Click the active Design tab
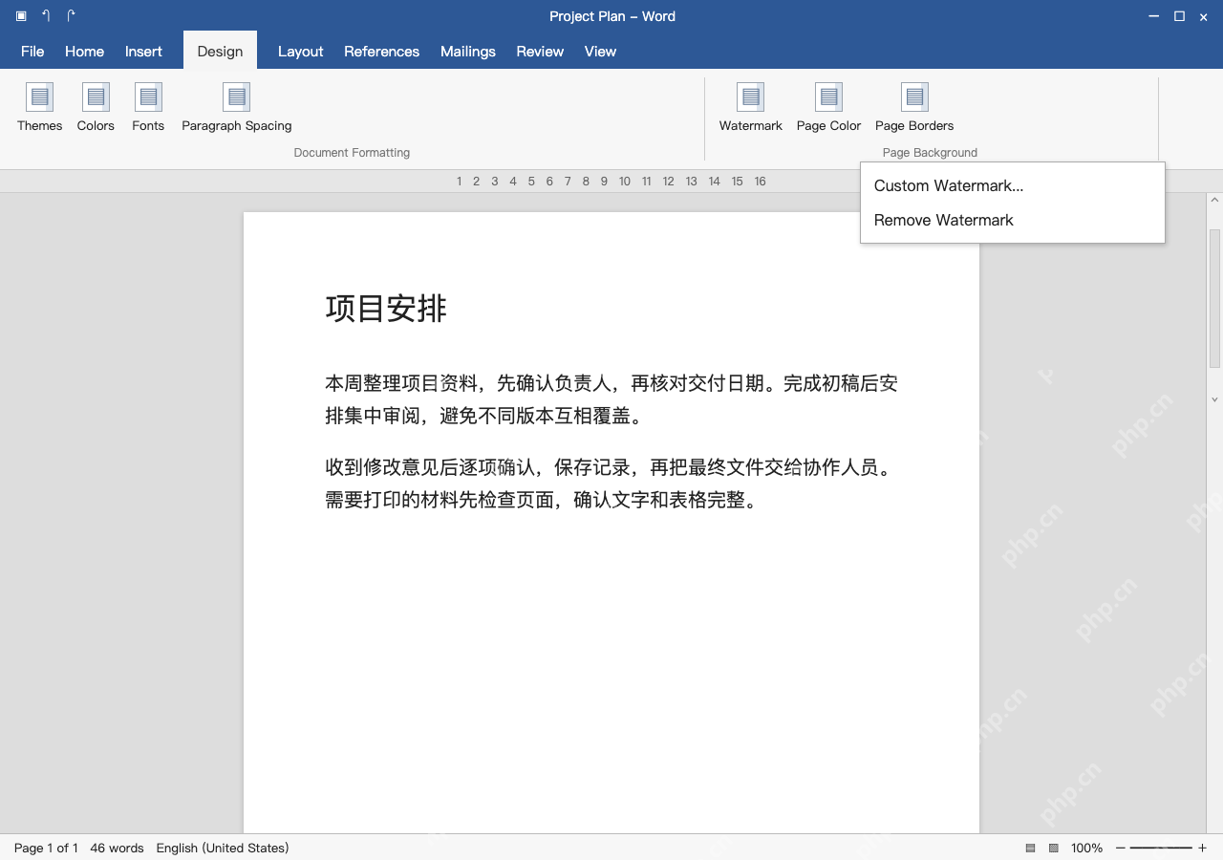This screenshot has width=1223, height=860. coord(220,52)
